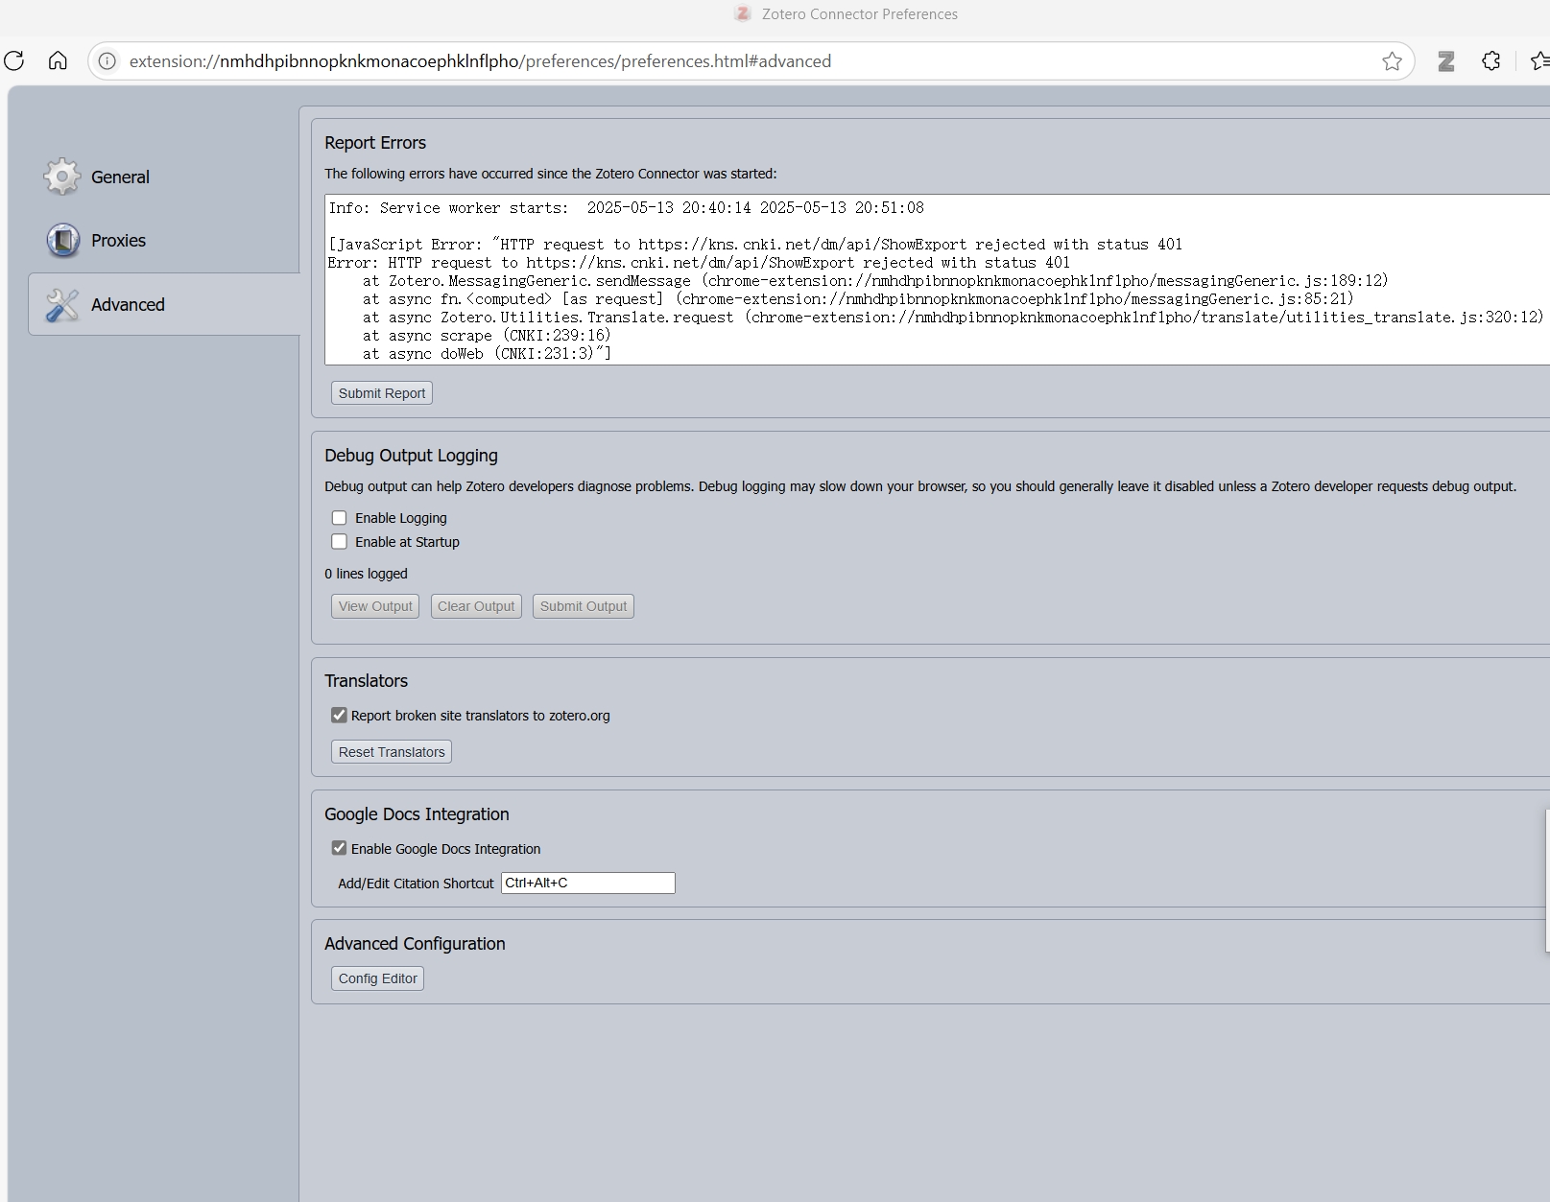Tick the Enable at Startup checkbox
Image resolution: width=1550 pixels, height=1202 pixels.
point(339,542)
